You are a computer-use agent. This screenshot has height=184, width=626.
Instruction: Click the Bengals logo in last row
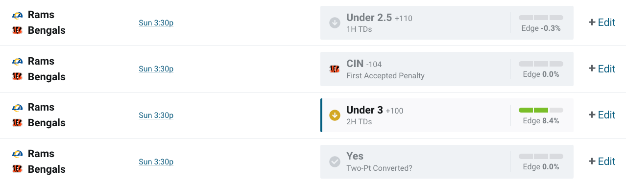pyautogui.click(x=17, y=169)
